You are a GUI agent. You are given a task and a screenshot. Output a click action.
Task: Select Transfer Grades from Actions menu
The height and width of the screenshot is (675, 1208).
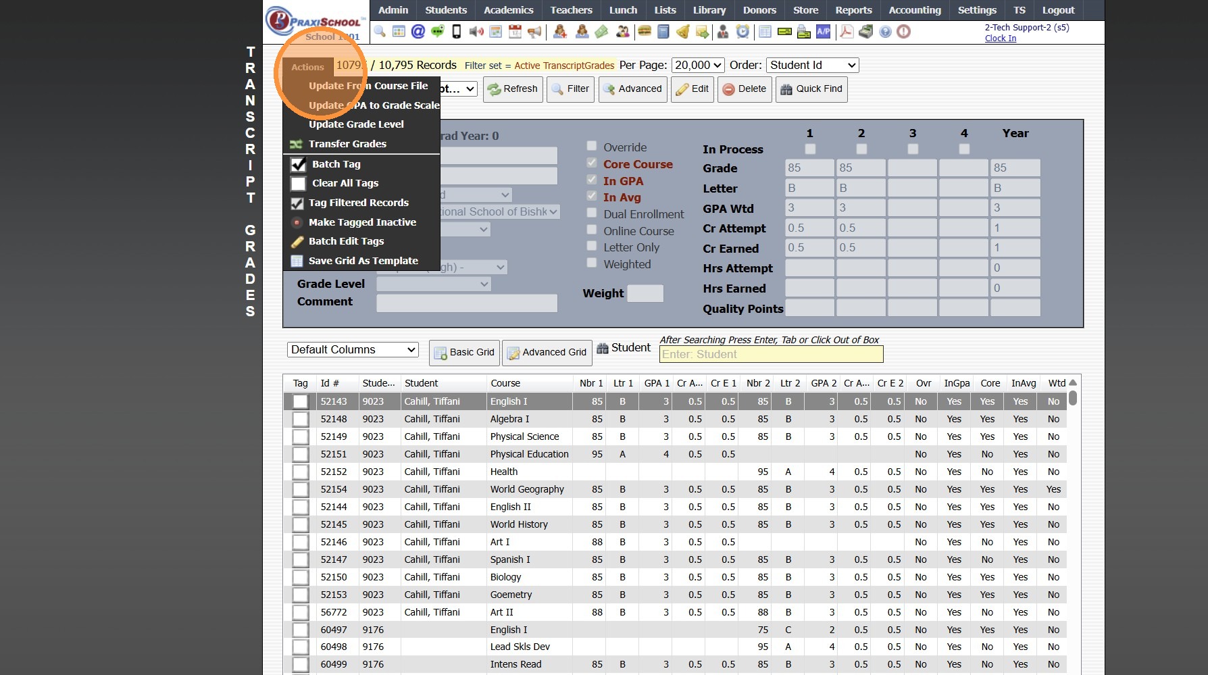[x=347, y=144]
